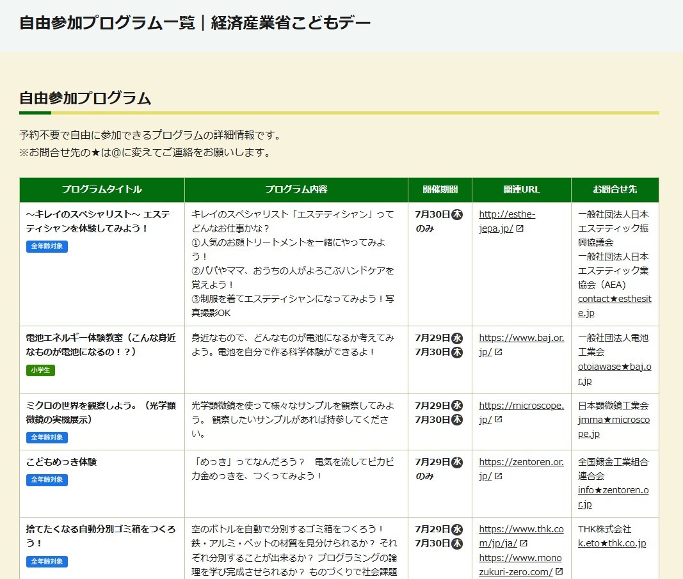This screenshot has height=579, width=683.
Task: Click otoiawase★baj.or.jp email link
Action: pos(615,374)
